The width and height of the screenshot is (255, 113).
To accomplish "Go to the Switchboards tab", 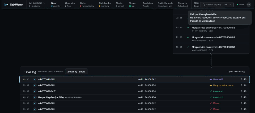I will [165, 4].
